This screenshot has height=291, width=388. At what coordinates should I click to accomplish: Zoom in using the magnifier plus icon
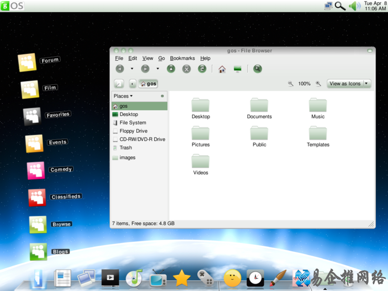[318, 83]
